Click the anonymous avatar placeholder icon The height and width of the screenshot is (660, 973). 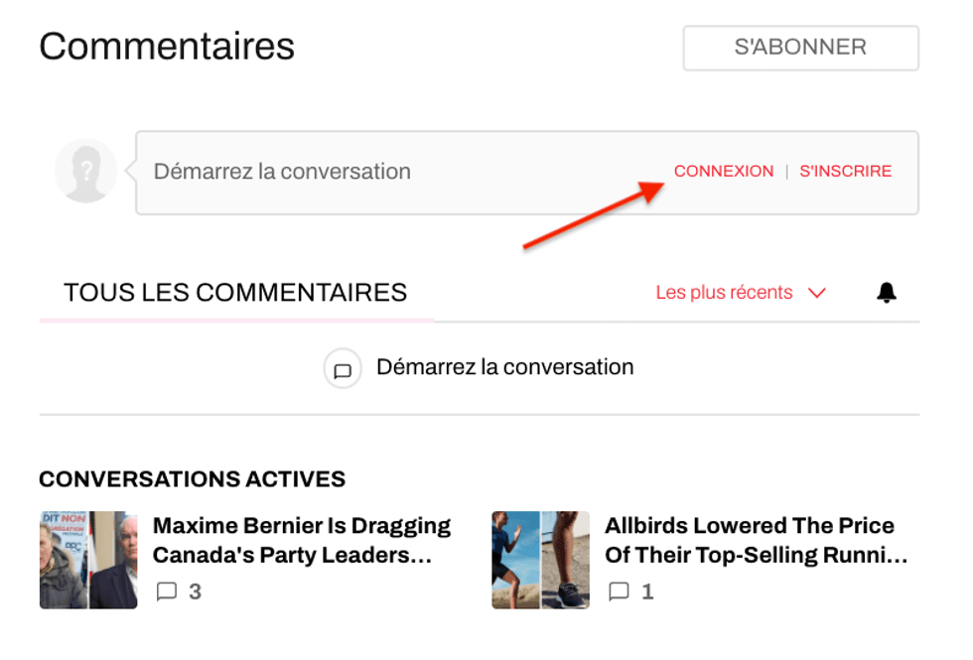pos(85,170)
